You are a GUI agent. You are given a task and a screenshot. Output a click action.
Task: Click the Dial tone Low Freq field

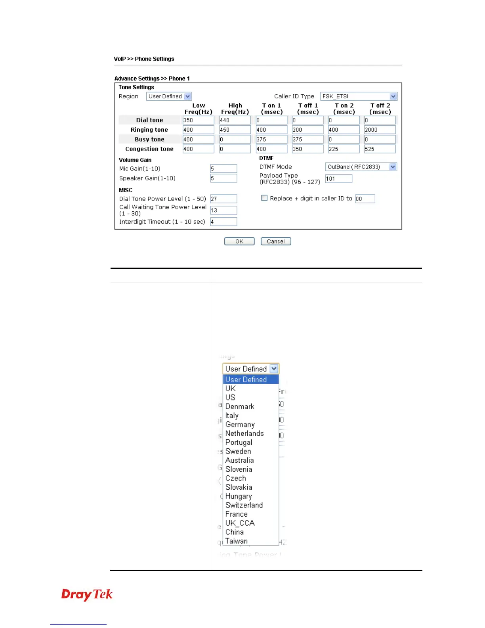tap(199, 120)
